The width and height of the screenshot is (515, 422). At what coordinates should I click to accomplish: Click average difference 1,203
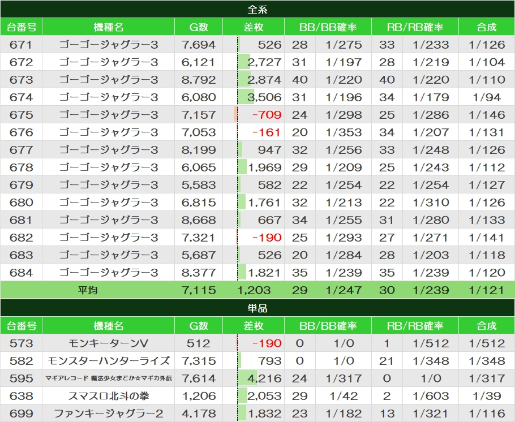pos(254,290)
